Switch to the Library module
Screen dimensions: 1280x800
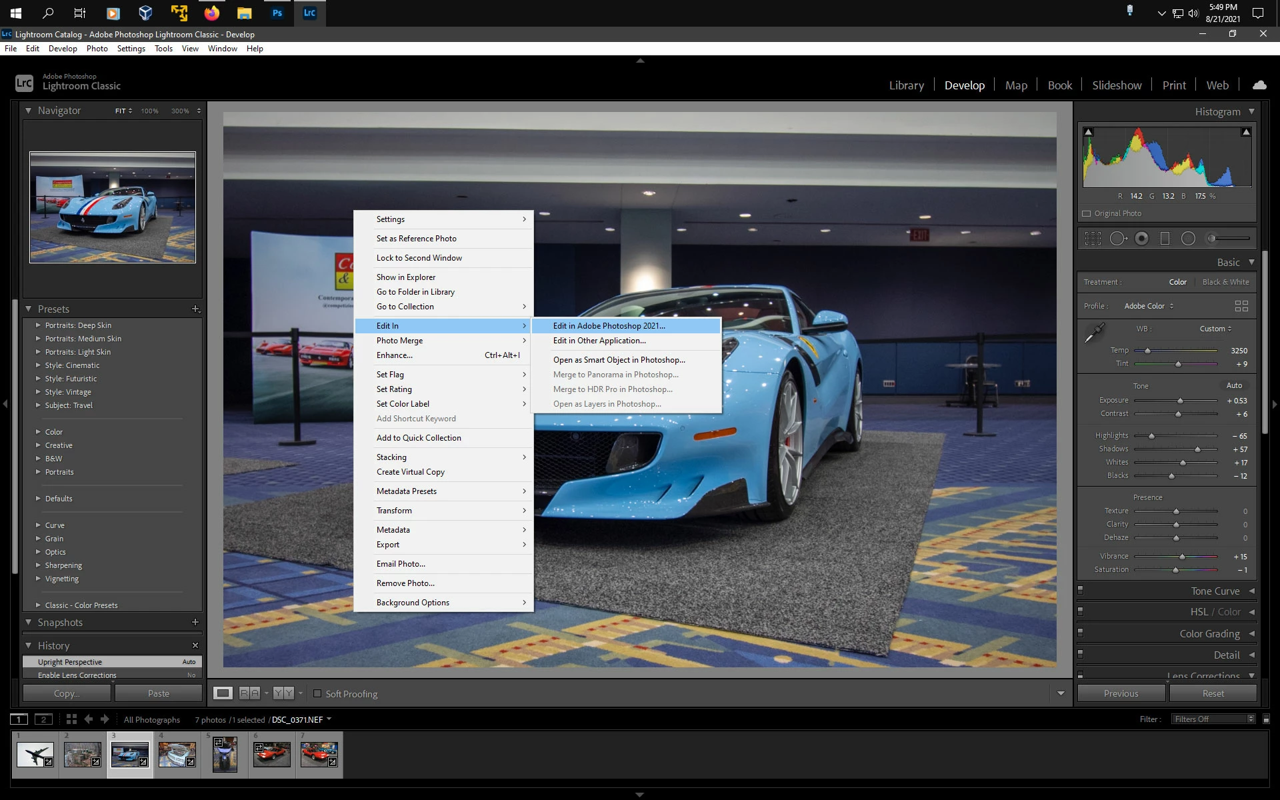click(906, 85)
